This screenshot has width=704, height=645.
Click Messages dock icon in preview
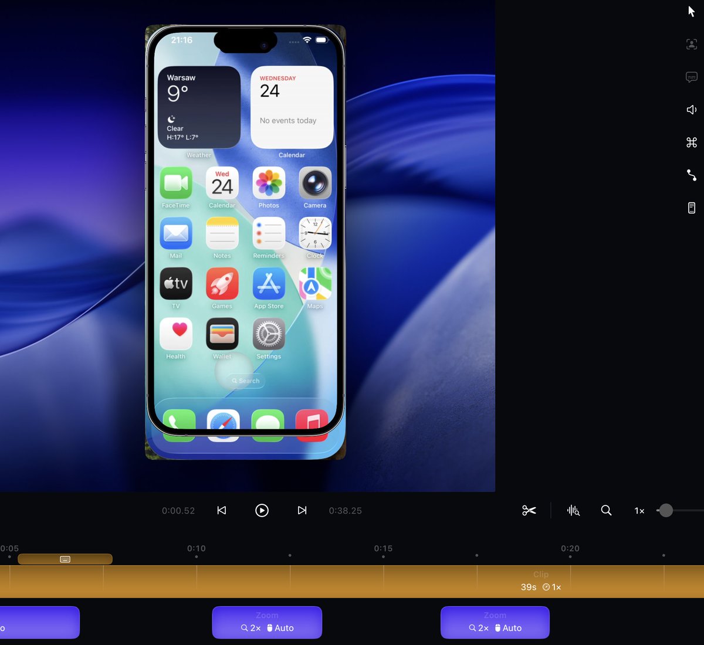coord(268,425)
